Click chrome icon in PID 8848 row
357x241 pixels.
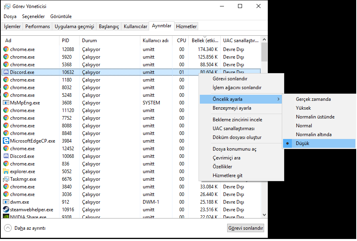(x=6, y=133)
